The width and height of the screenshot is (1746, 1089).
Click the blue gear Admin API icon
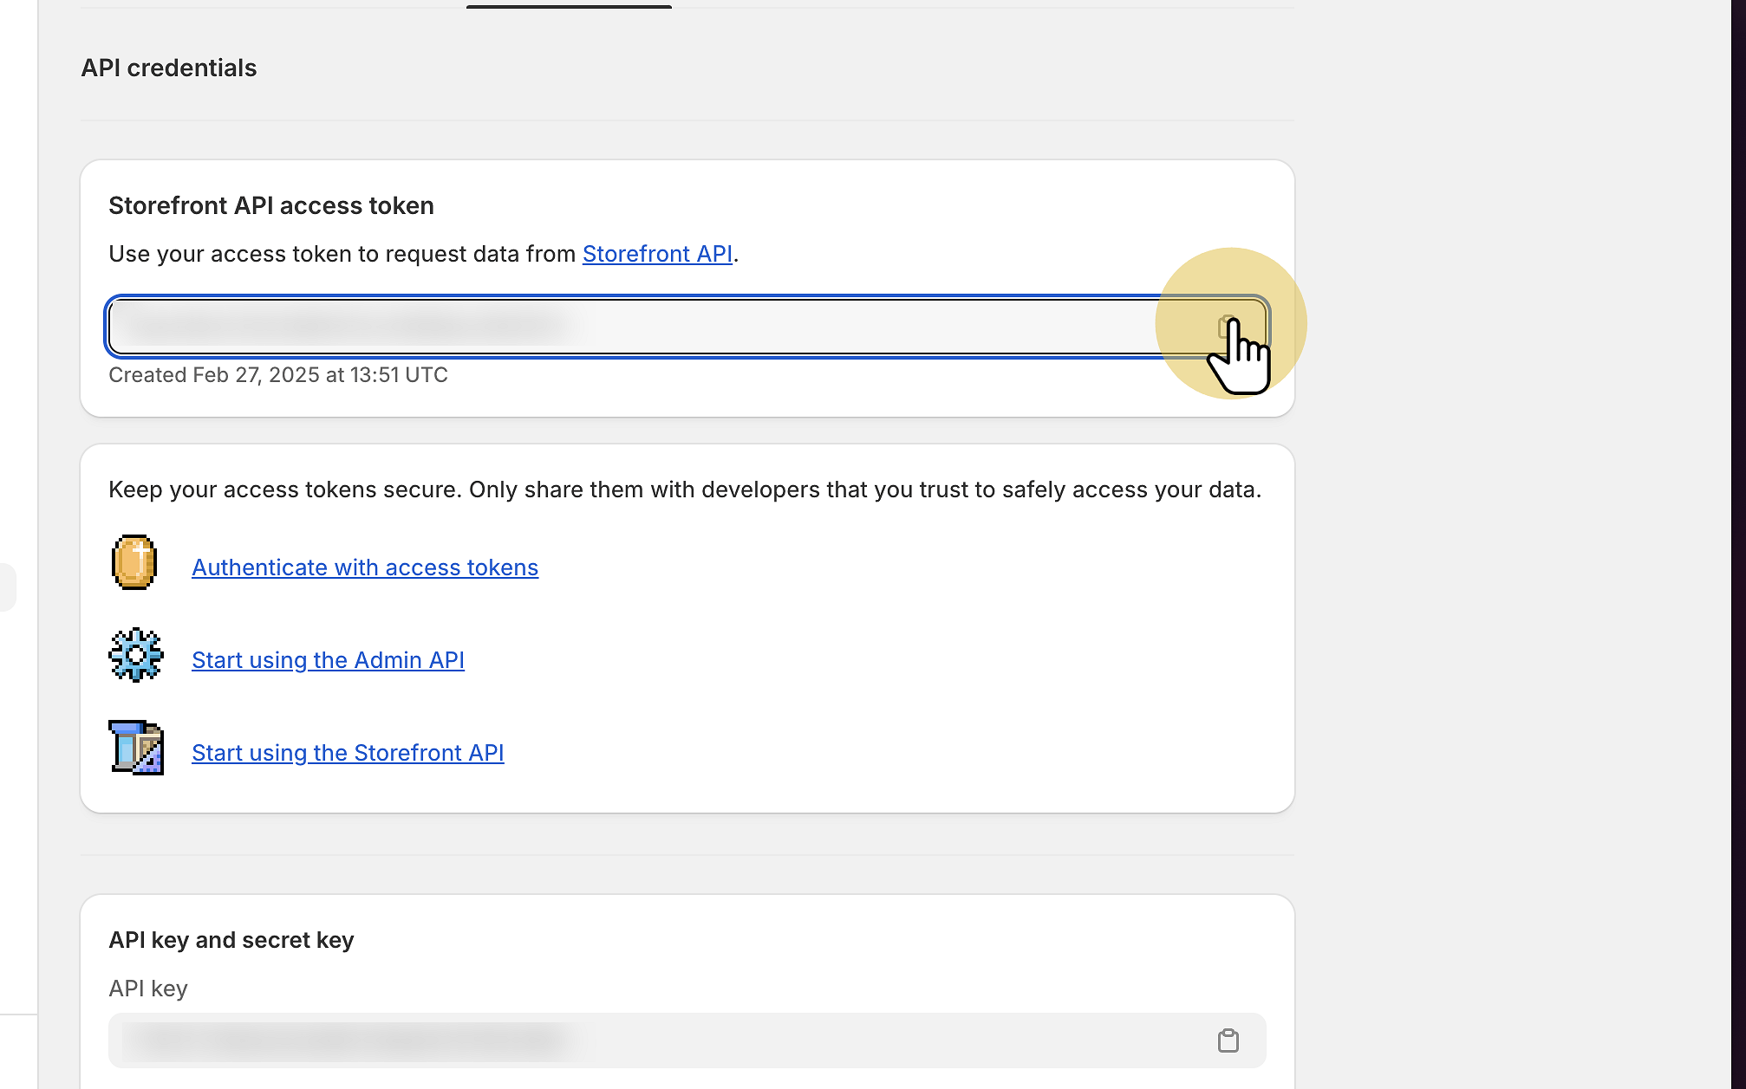[x=136, y=655]
